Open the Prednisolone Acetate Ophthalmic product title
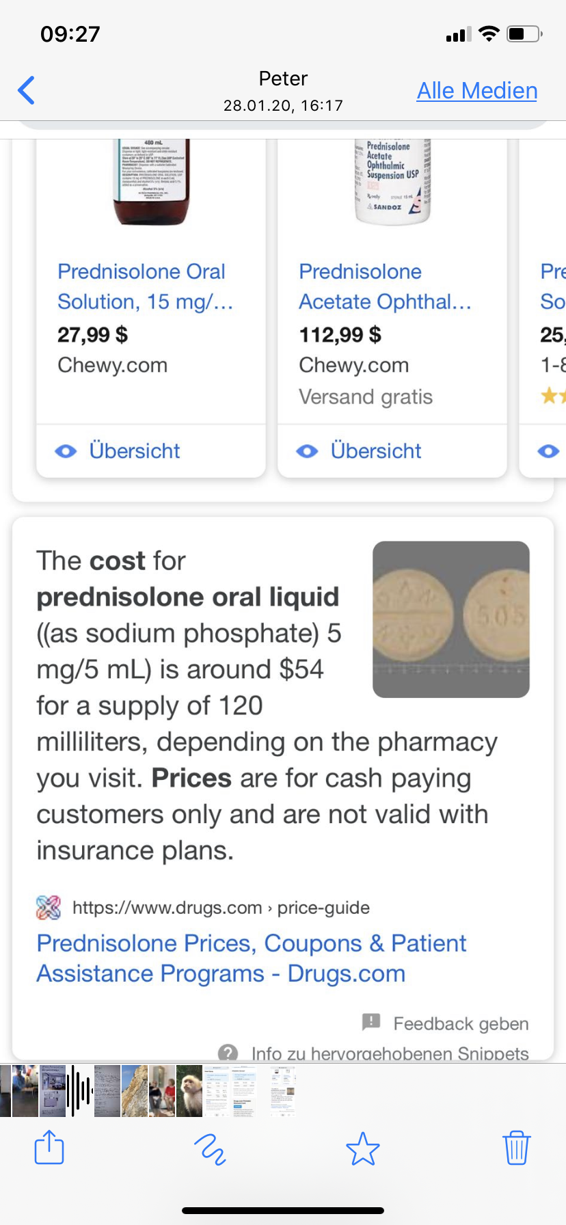Viewport: 566px width, 1225px height. click(385, 286)
